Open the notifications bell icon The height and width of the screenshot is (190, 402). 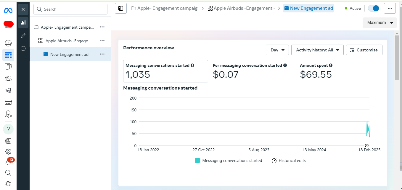coord(8,162)
